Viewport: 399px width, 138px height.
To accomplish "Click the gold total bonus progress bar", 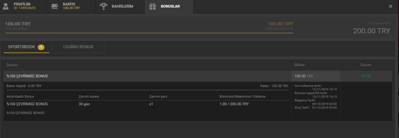I will click(149, 33).
